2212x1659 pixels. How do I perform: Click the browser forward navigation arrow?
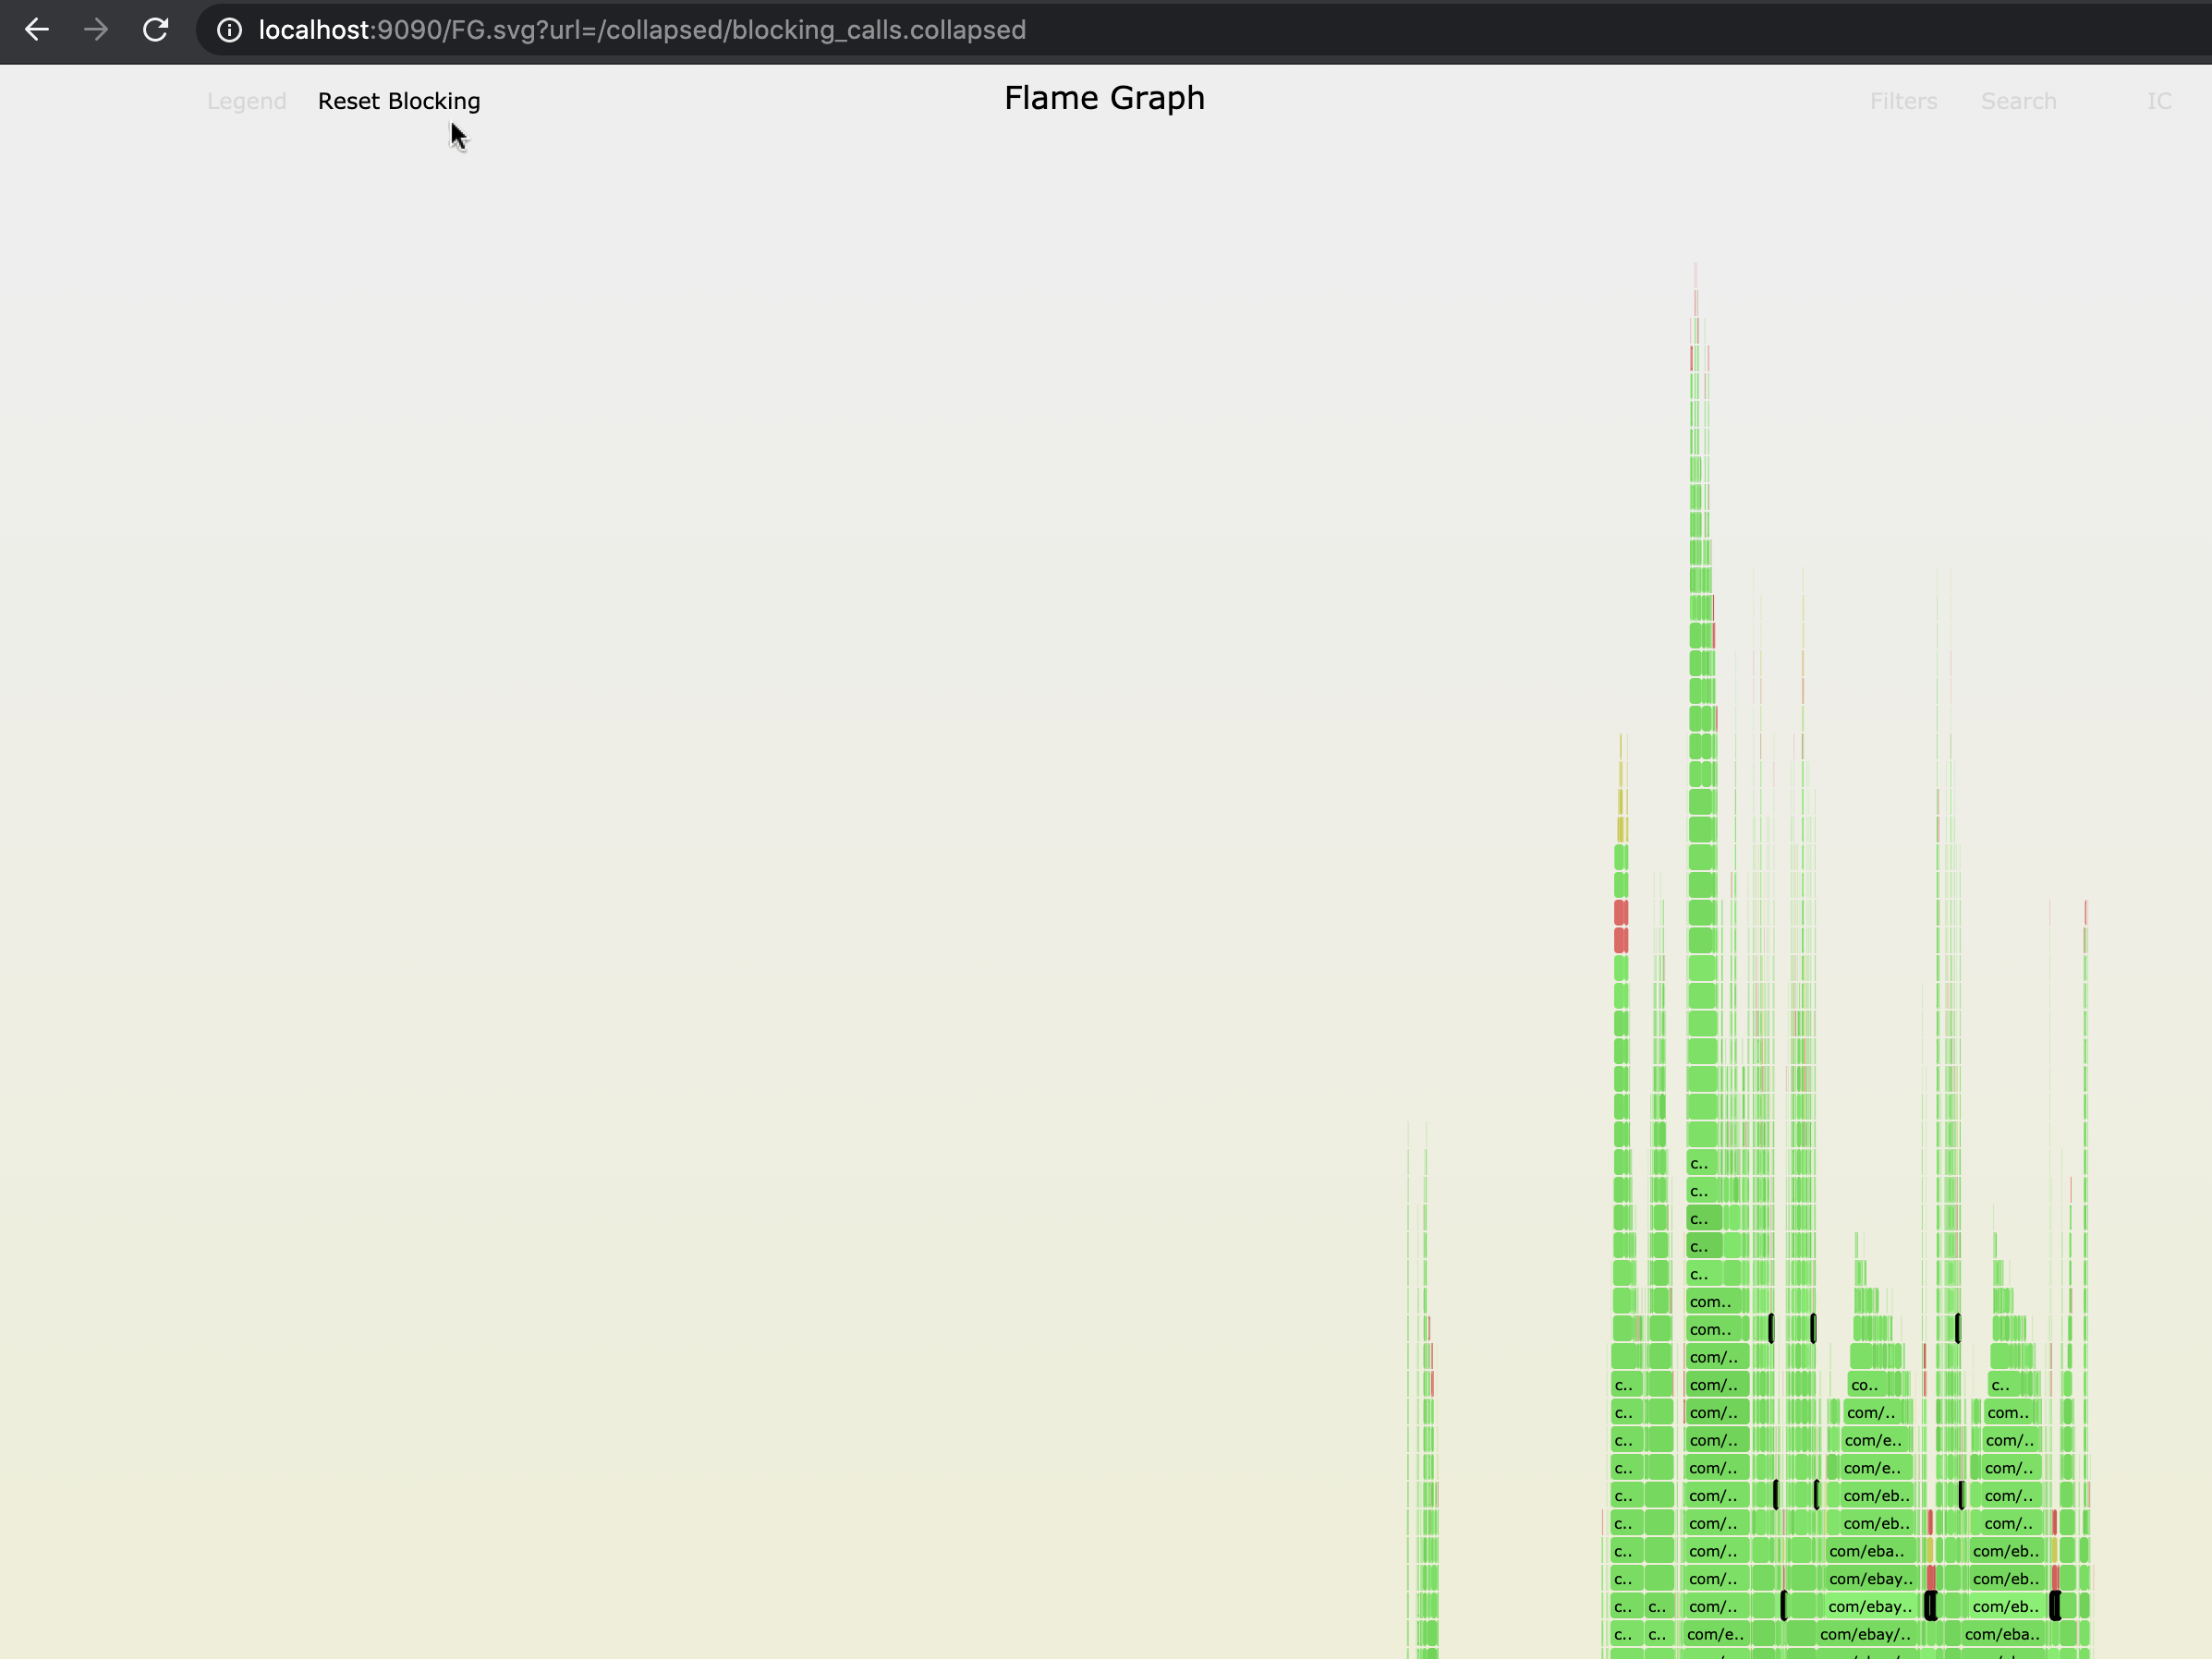pyautogui.click(x=98, y=30)
